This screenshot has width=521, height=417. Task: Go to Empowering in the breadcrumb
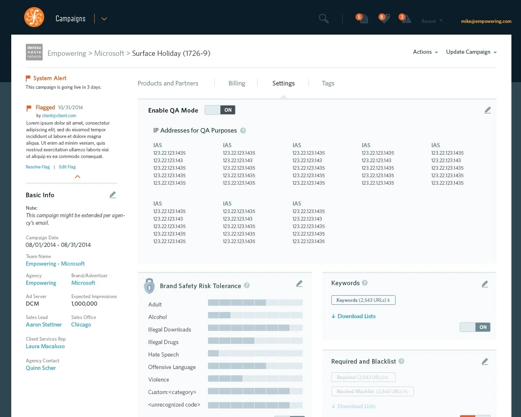pos(67,53)
